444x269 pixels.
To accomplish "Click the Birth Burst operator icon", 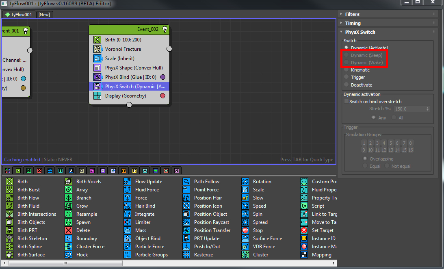I will pos(10,190).
